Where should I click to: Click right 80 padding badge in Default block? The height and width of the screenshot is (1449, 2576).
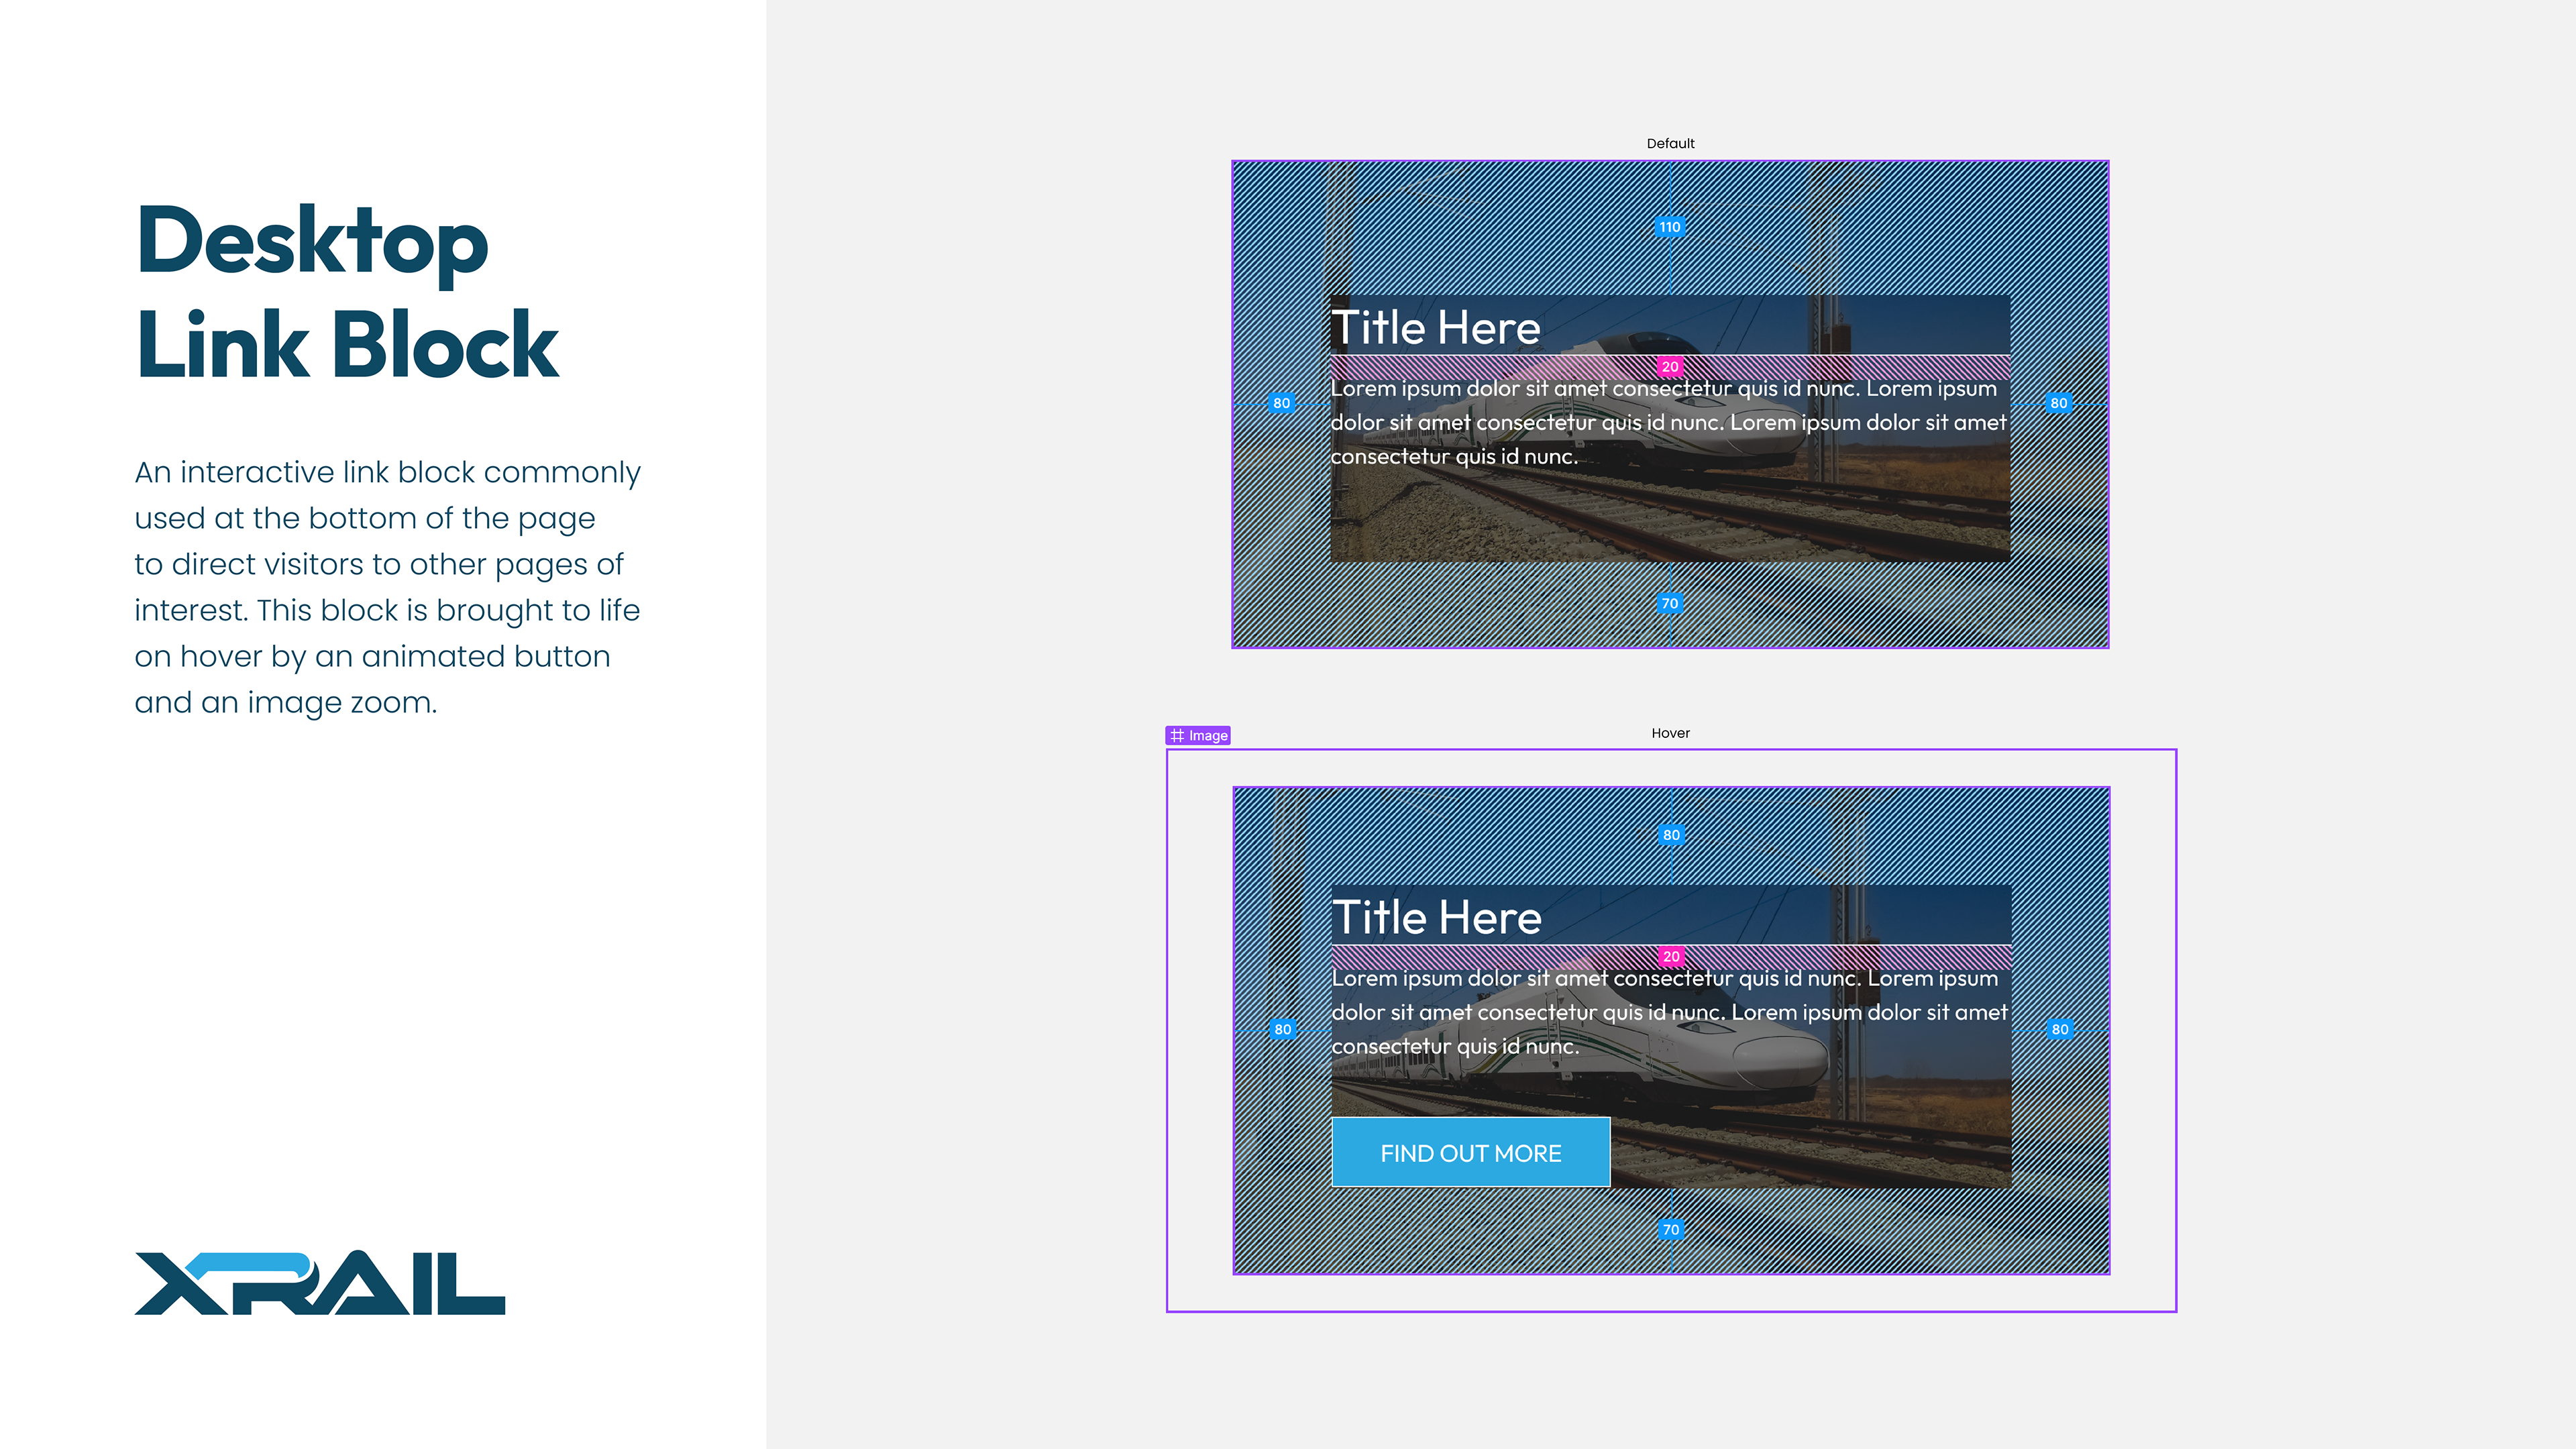(x=2058, y=403)
